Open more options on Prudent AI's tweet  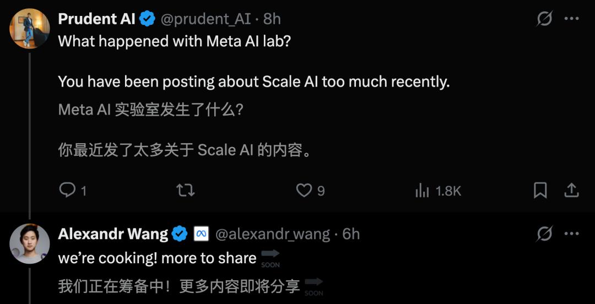click(572, 19)
